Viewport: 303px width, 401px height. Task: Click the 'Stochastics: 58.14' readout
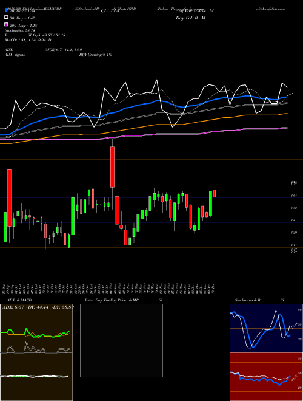pos(20,30)
